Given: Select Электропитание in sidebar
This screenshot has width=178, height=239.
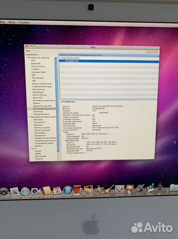Looking at the screenshot, I should (x=42, y=114).
